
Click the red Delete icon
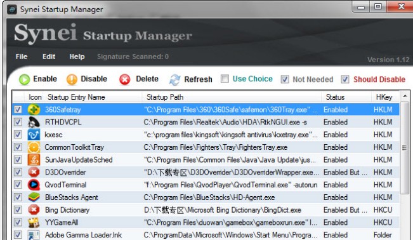click(124, 79)
